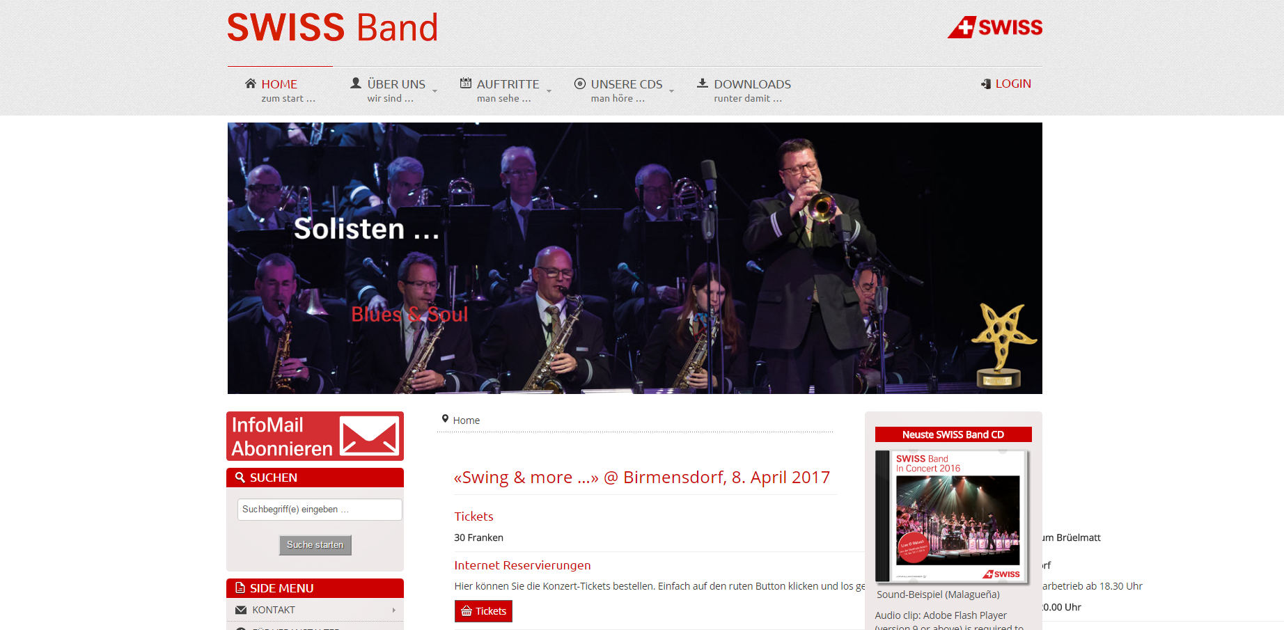Click the download arrow icon beside DOWNLOADS
The image size is (1284, 630).
click(703, 83)
